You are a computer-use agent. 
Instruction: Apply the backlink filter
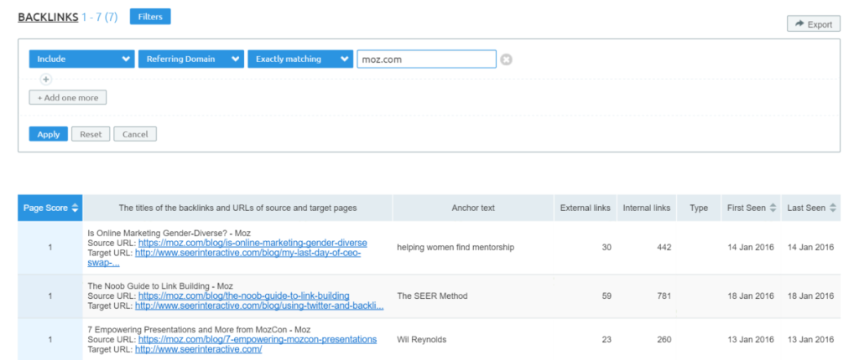click(49, 134)
